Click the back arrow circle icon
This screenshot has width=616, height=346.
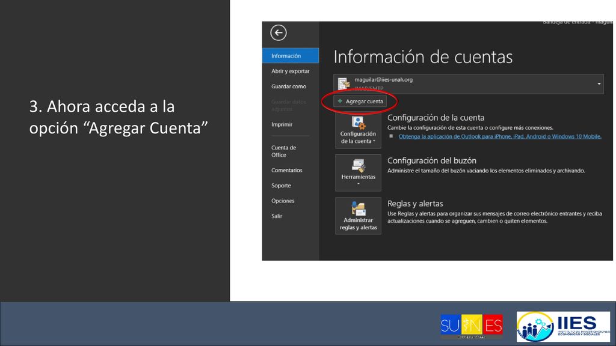coord(279,32)
